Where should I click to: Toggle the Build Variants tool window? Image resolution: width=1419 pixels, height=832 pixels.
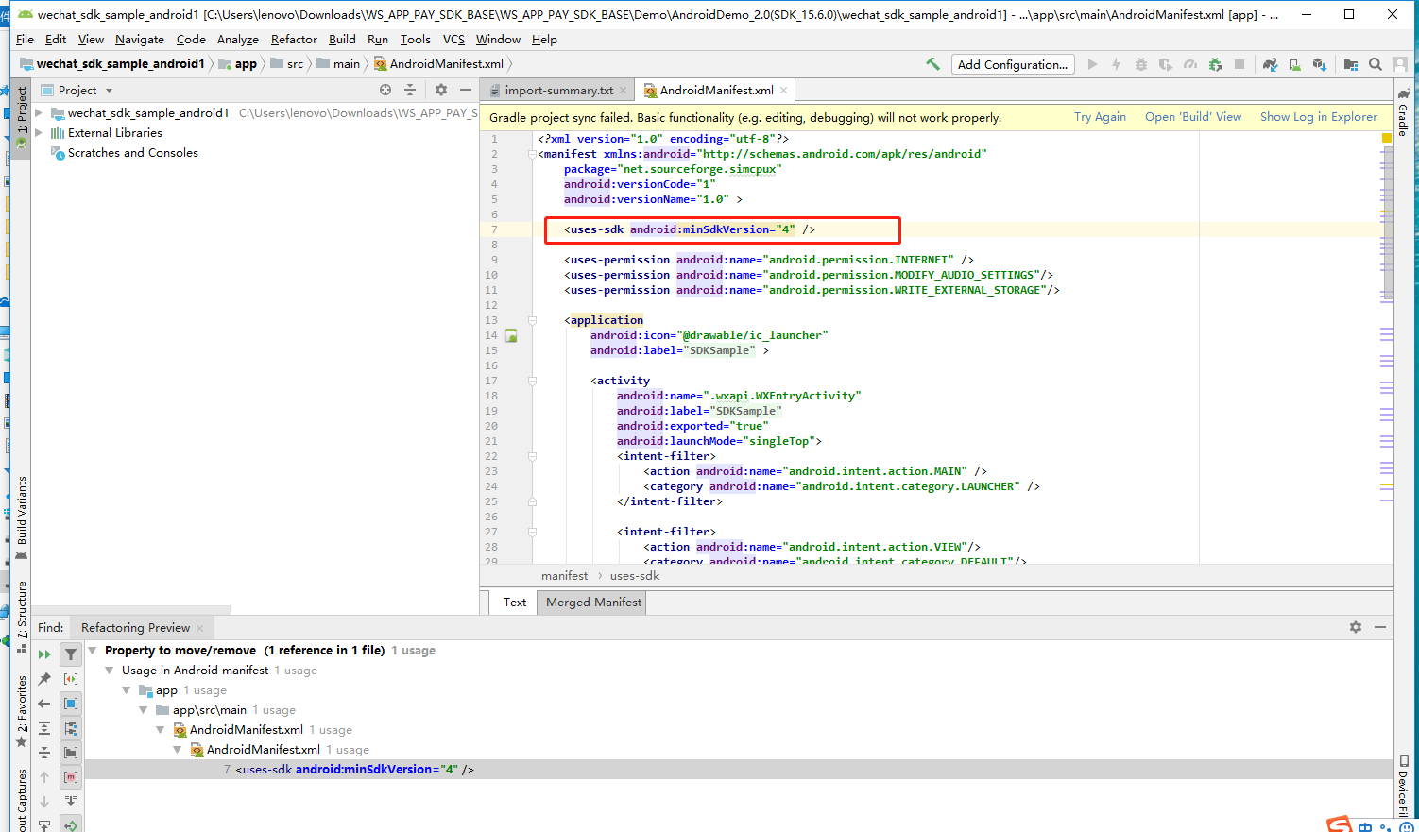(x=21, y=518)
